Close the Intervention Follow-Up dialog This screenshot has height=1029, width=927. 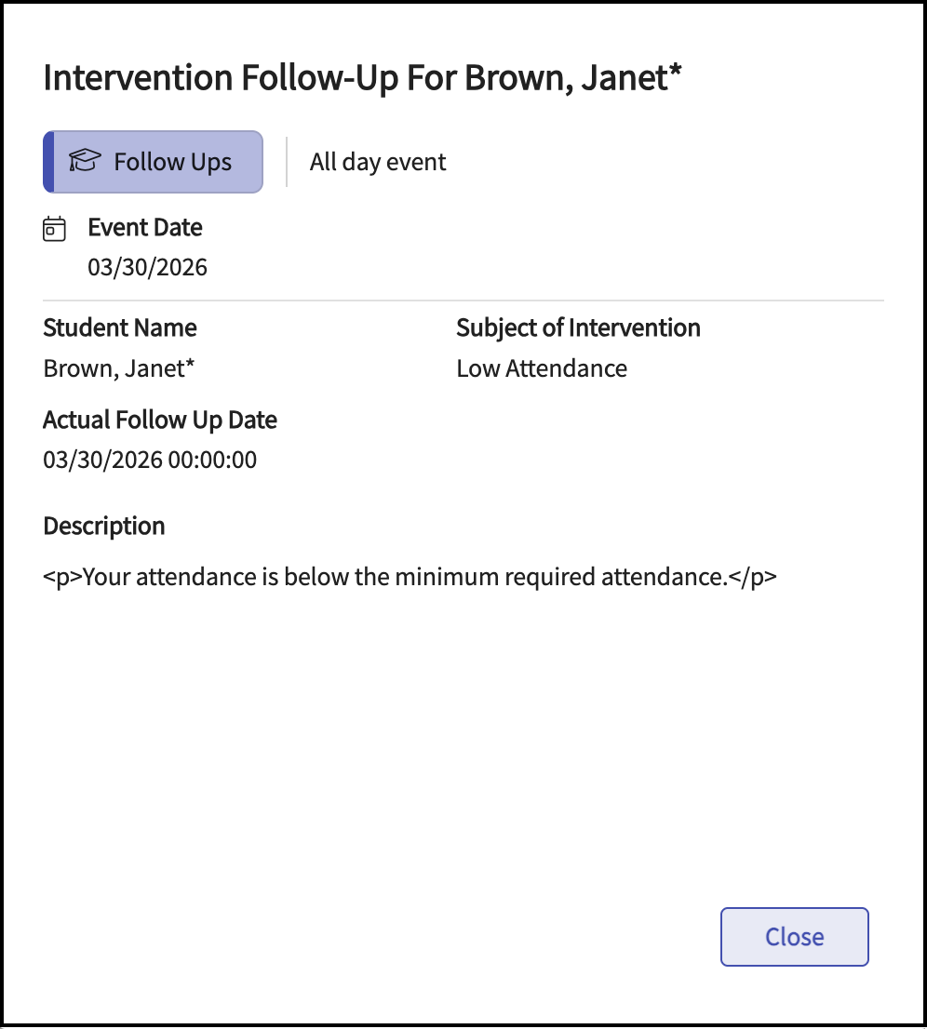(794, 937)
